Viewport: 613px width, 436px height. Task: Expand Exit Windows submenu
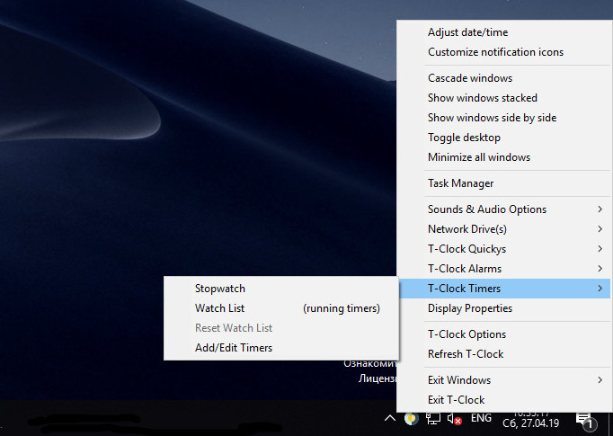pos(503,380)
